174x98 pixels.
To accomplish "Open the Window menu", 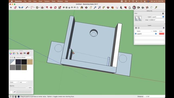I will click(60, 1).
